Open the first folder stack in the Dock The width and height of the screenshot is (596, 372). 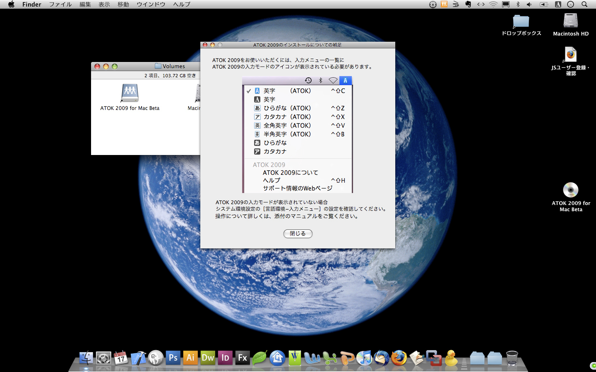point(477,358)
